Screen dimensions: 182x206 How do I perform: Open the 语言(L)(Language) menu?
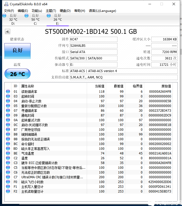tap(102, 11)
